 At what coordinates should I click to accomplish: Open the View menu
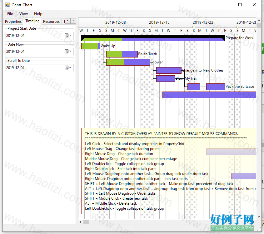(x=23, y=14)
